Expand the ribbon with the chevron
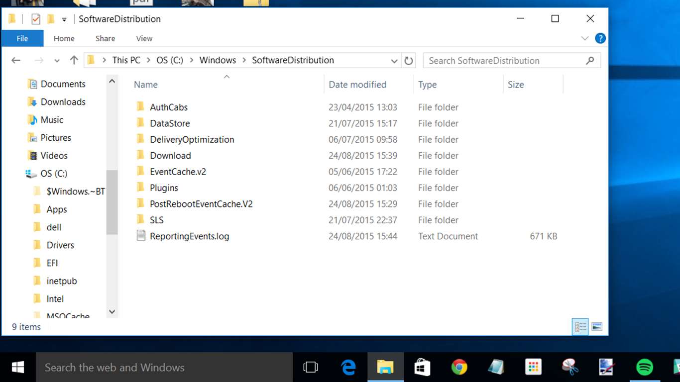 [585, 38]
